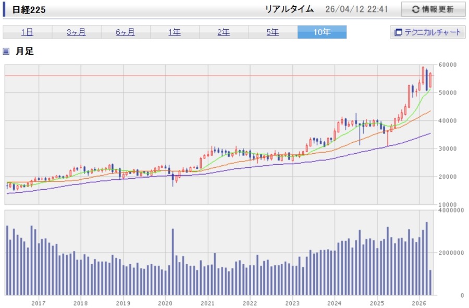Viewport: 469px width, 308px height.
Task: Click the short rightmost volume bar
Action: (430, 282)
